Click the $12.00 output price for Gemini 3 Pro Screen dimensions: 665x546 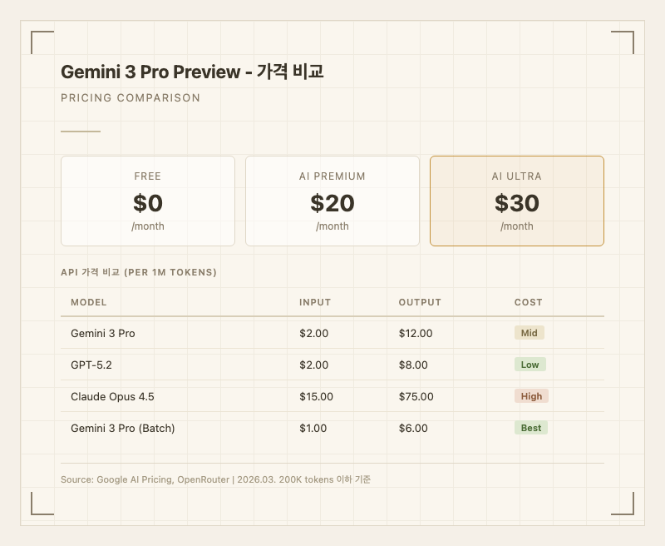coord(416,333)
